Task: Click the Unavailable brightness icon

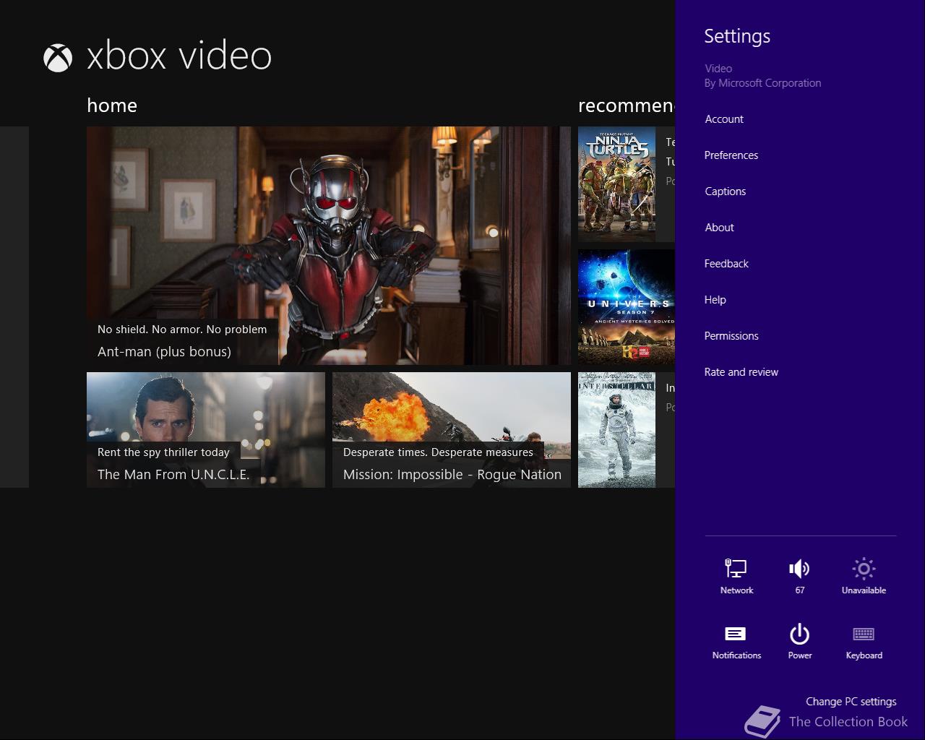Action: point(864,576)
